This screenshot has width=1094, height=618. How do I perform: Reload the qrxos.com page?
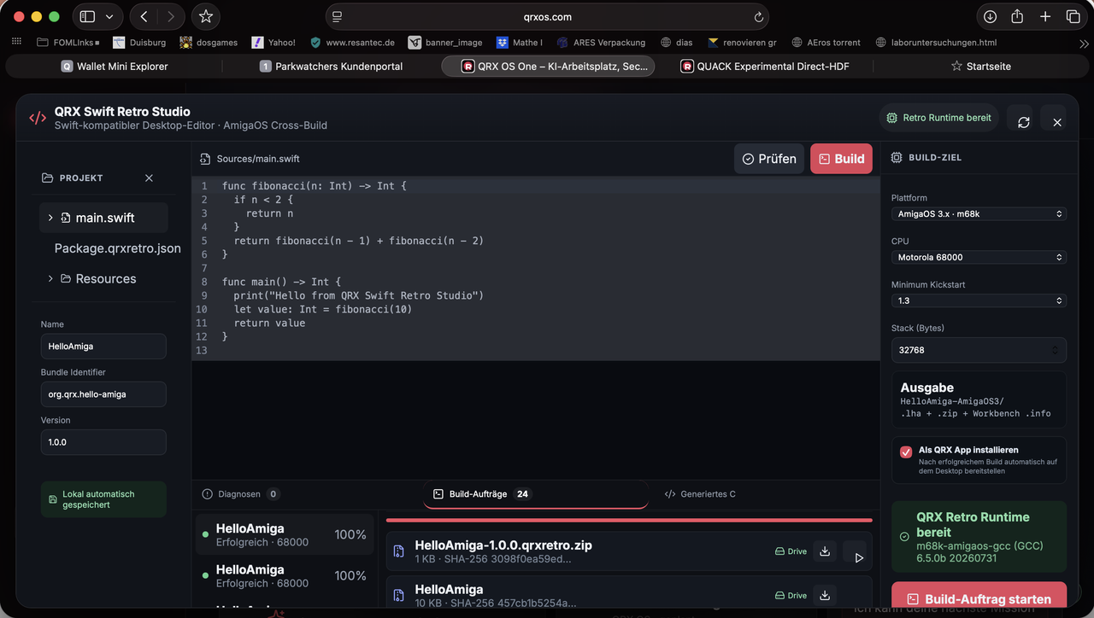[x=758, y=17]
